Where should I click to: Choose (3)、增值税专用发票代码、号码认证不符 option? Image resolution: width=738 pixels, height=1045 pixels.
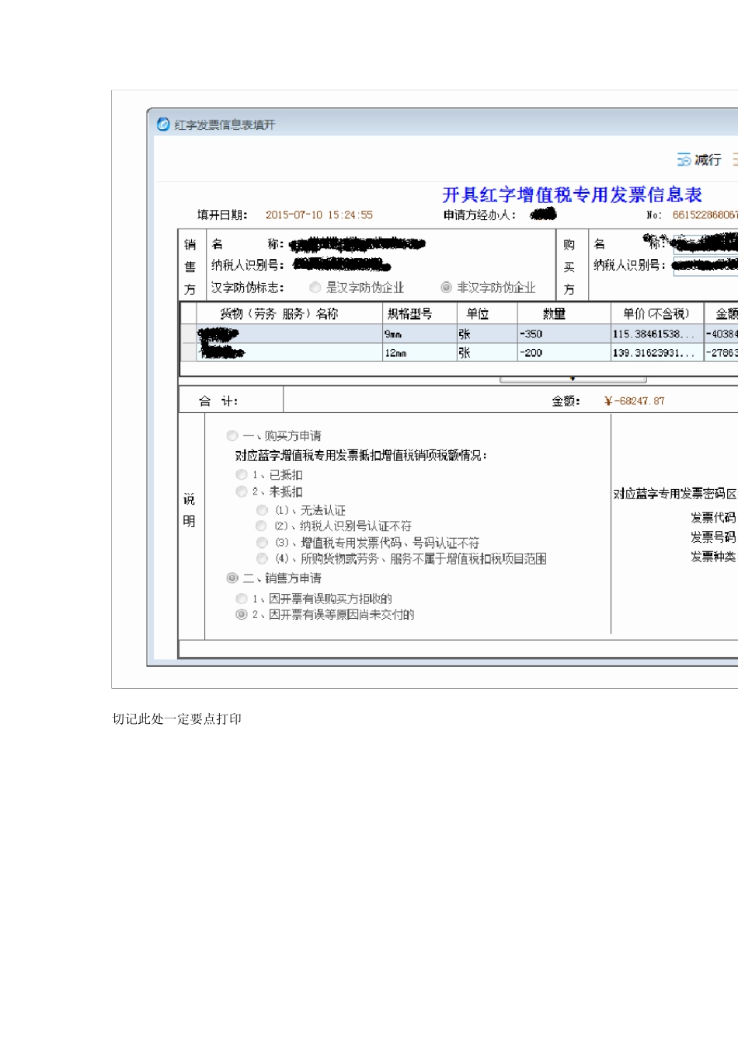(262, 543)
